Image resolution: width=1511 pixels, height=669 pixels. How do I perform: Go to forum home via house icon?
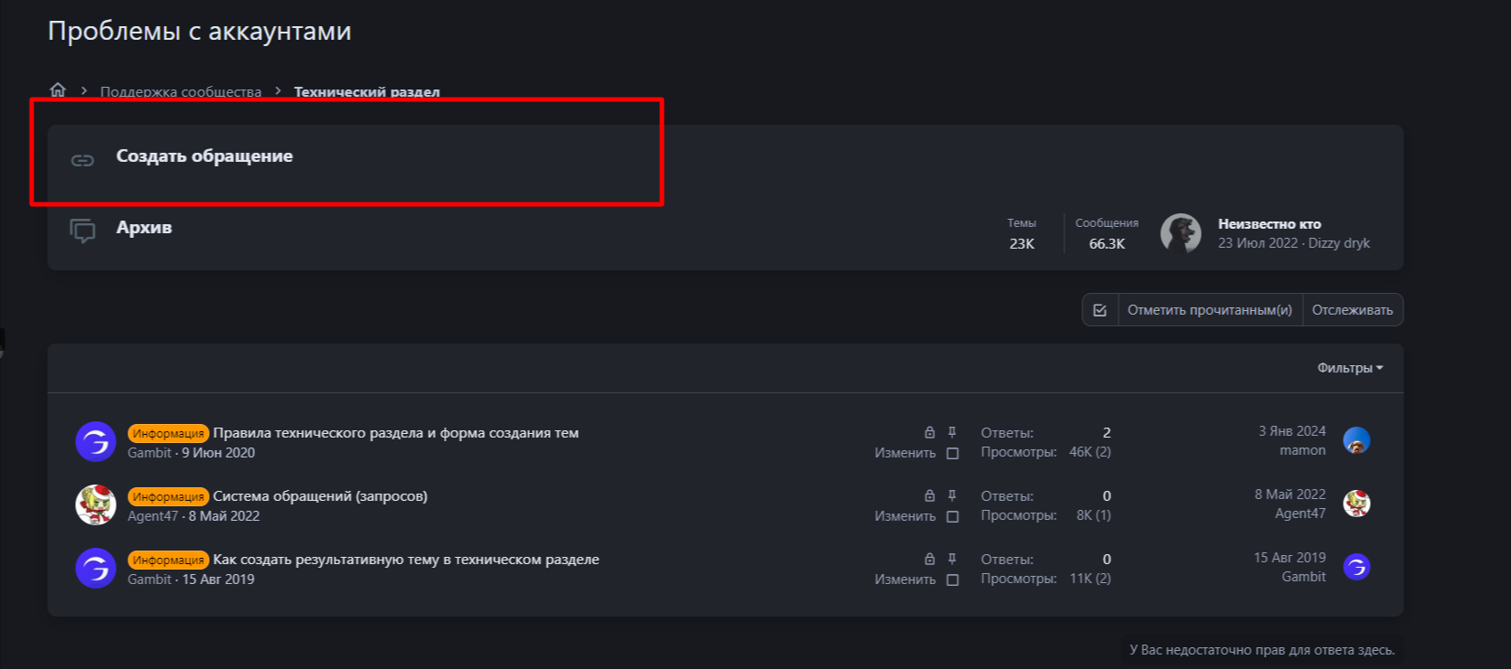pos(58,90)
